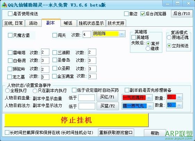Switch to the 主线,日常 tab
The height and width of the screenshot is (141, 195).
(x=14, y=23)
